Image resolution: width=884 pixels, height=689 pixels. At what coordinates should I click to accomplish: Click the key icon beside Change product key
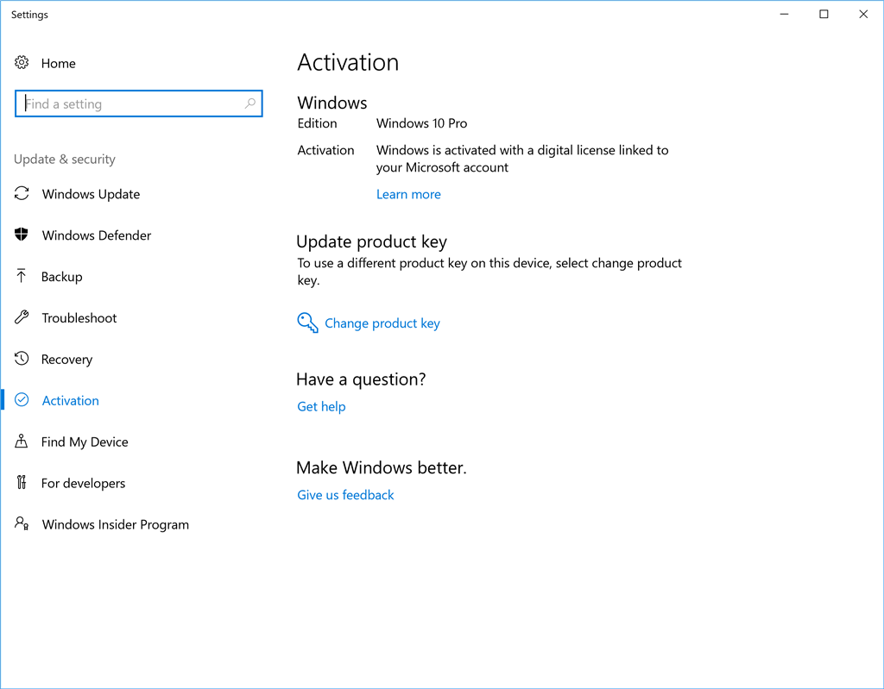pyautogui.click(x=307, y=323)
